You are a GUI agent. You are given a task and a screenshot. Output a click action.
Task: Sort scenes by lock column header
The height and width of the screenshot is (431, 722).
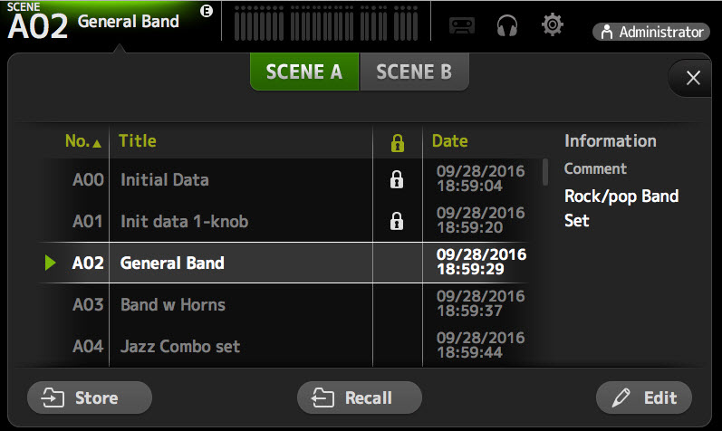[396, 142]
